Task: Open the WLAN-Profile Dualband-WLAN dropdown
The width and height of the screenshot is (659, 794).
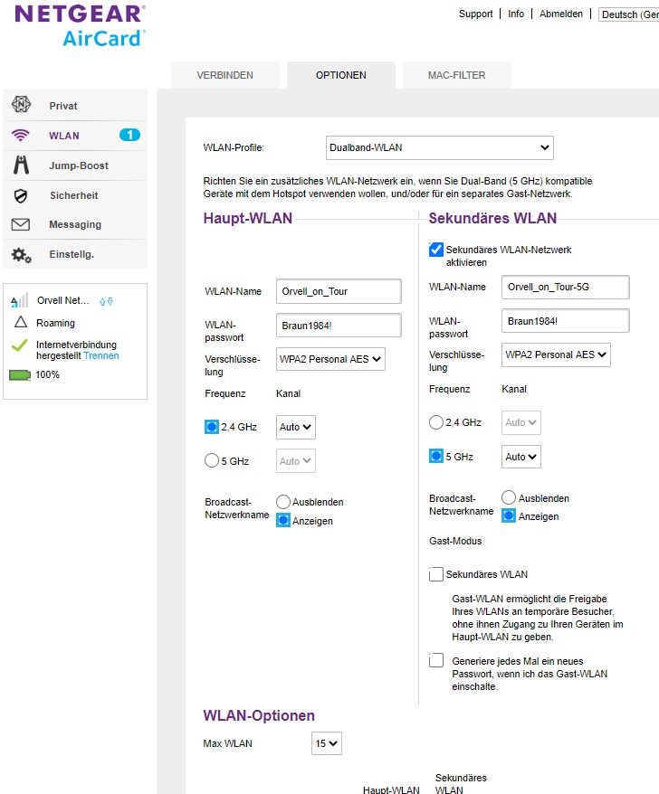Action: 440,147
